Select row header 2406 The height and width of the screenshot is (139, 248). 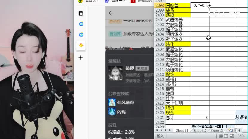tap(160, 44)
